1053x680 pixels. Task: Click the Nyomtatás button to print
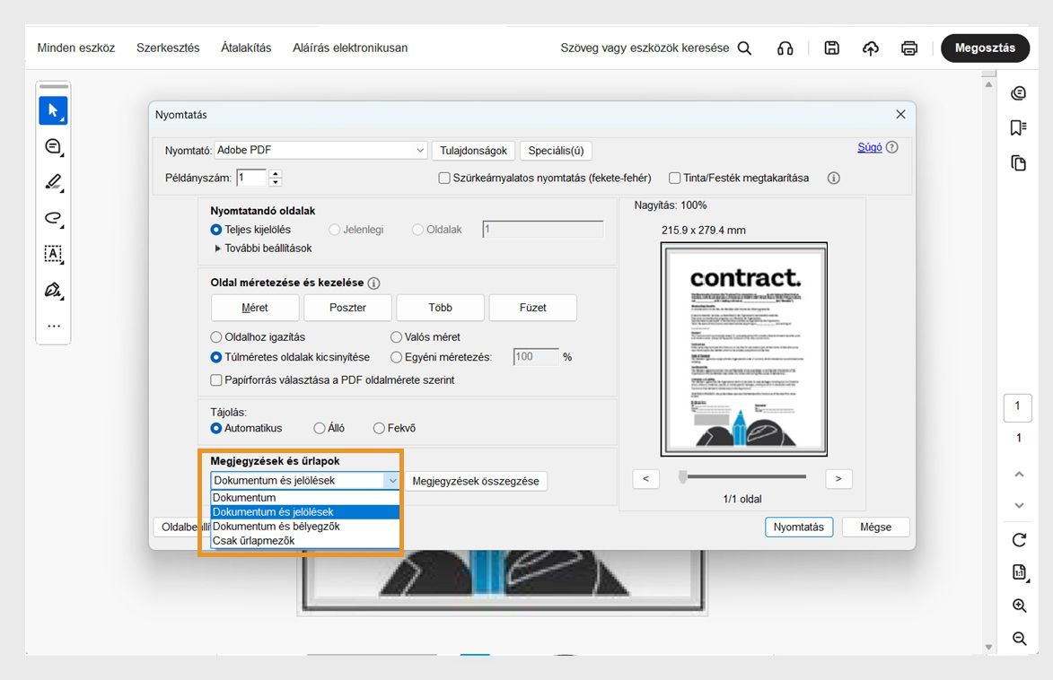(x=798, y=527)
